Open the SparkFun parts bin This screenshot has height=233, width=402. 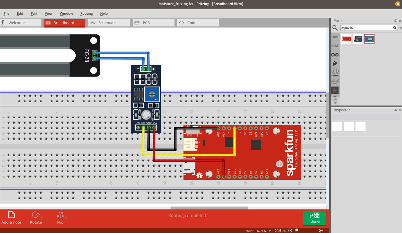coord(335,63)
